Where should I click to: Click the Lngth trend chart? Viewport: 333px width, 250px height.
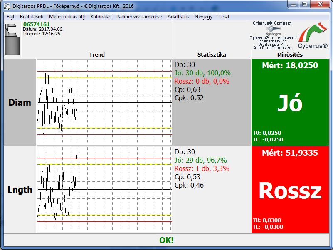point(104,189)
